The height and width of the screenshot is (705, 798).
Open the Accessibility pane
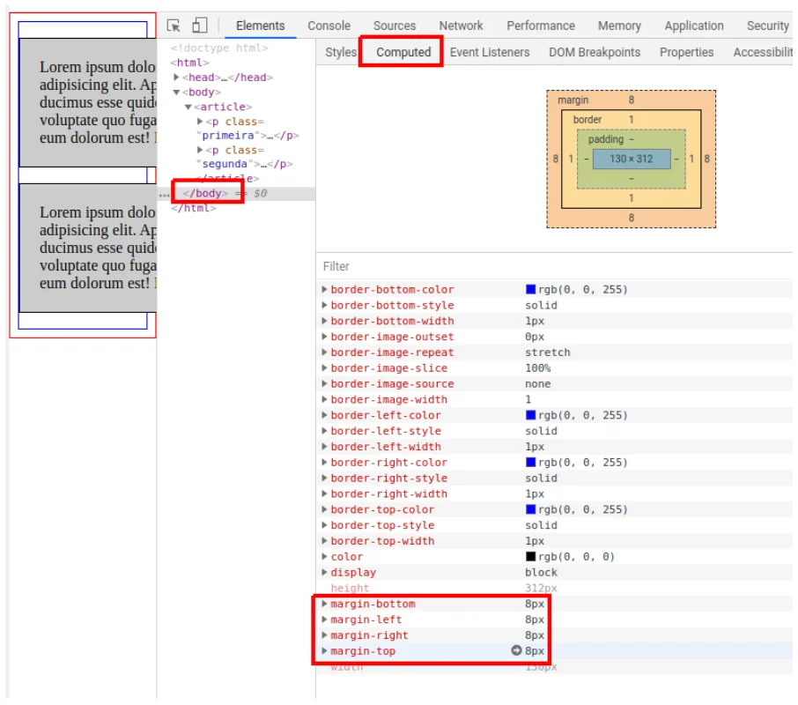tap(763, 52)
